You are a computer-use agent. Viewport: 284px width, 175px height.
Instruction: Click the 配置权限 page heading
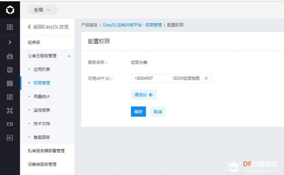99,42
